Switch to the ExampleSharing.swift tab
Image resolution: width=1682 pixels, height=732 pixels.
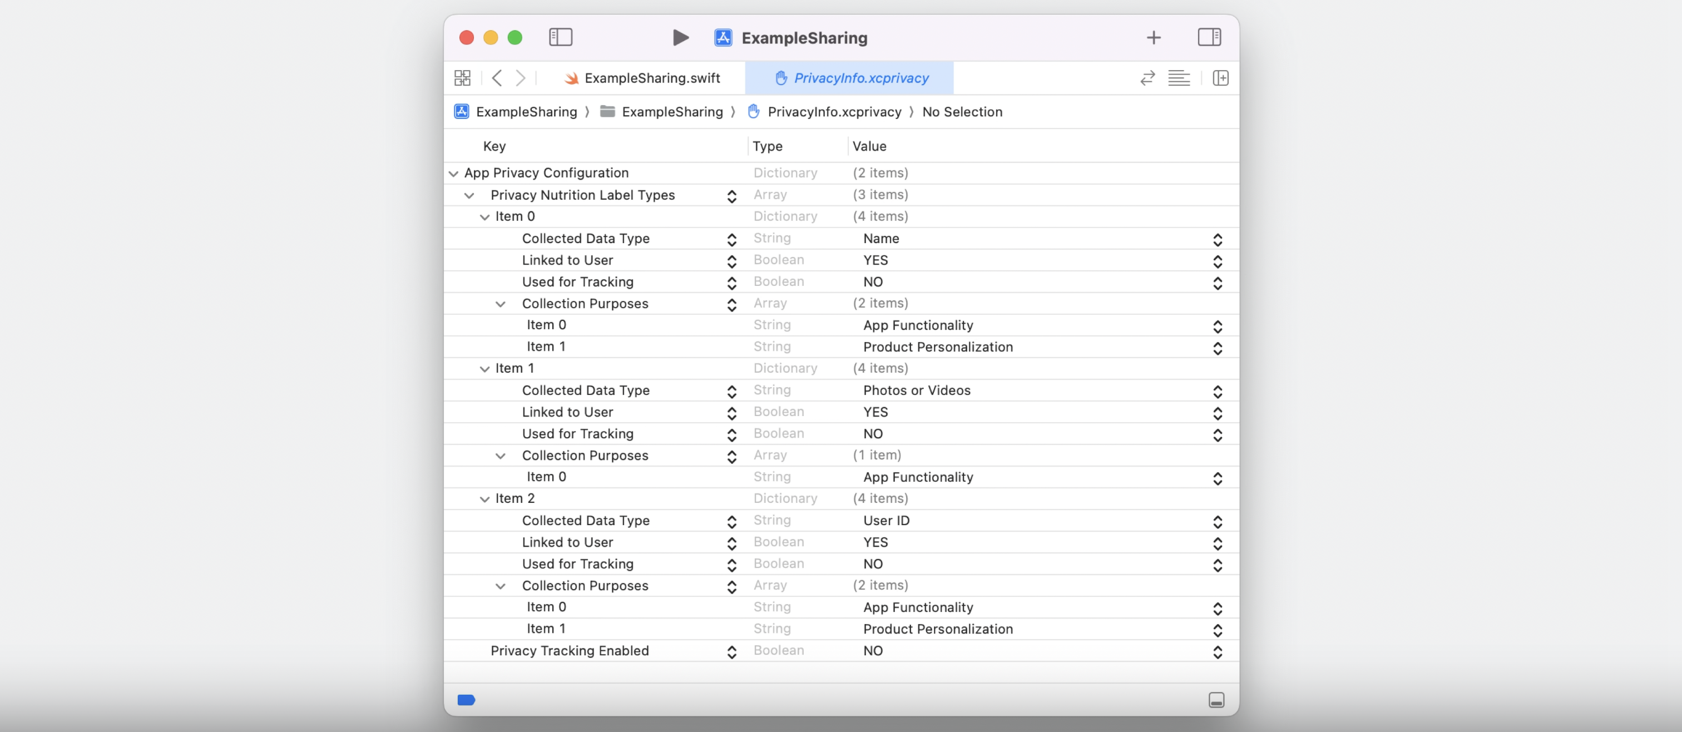coord(641,78)
